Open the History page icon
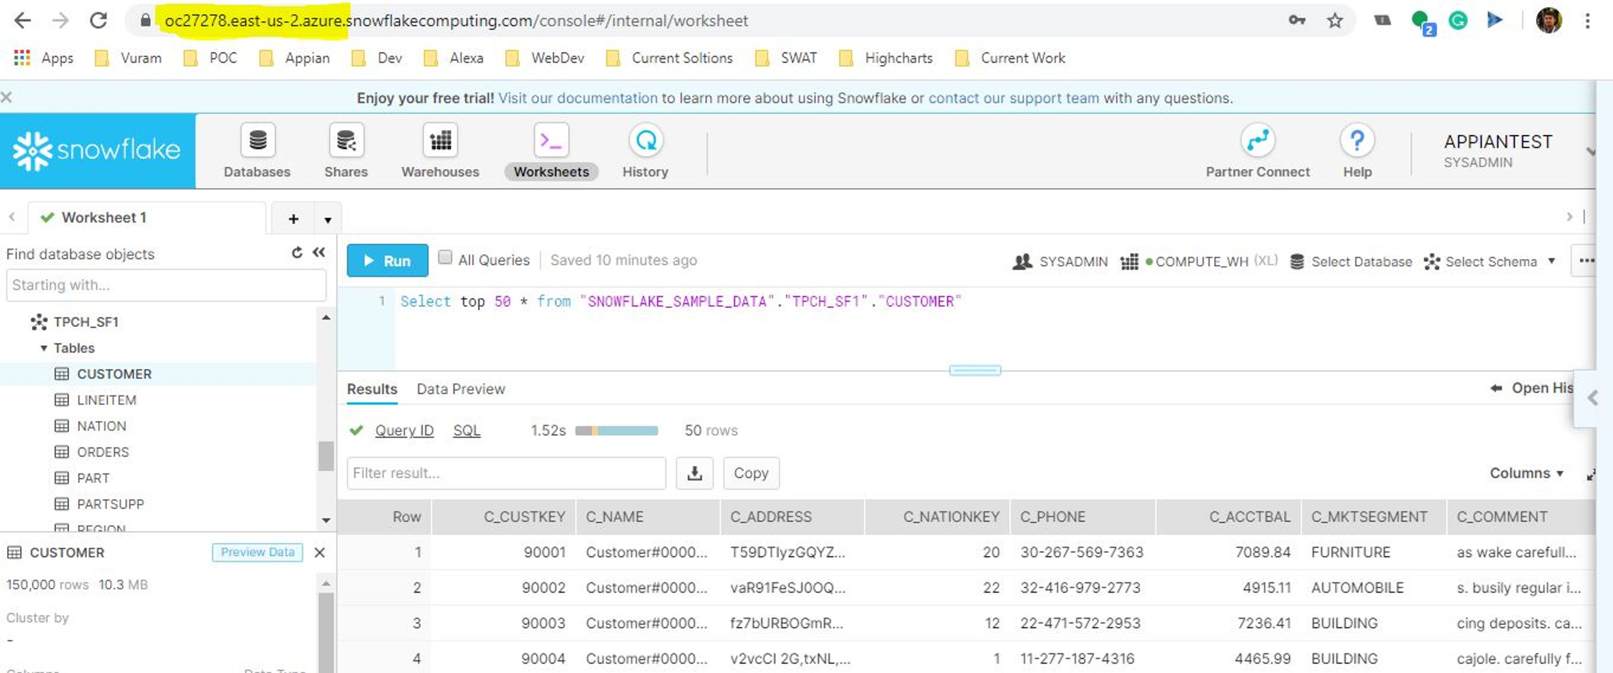 click(646, 140)
